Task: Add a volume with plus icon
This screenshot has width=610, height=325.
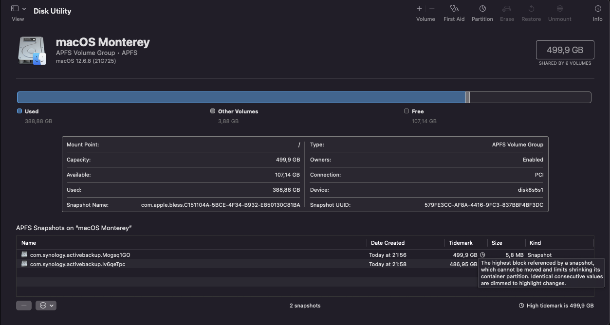Action: [419, 9]
